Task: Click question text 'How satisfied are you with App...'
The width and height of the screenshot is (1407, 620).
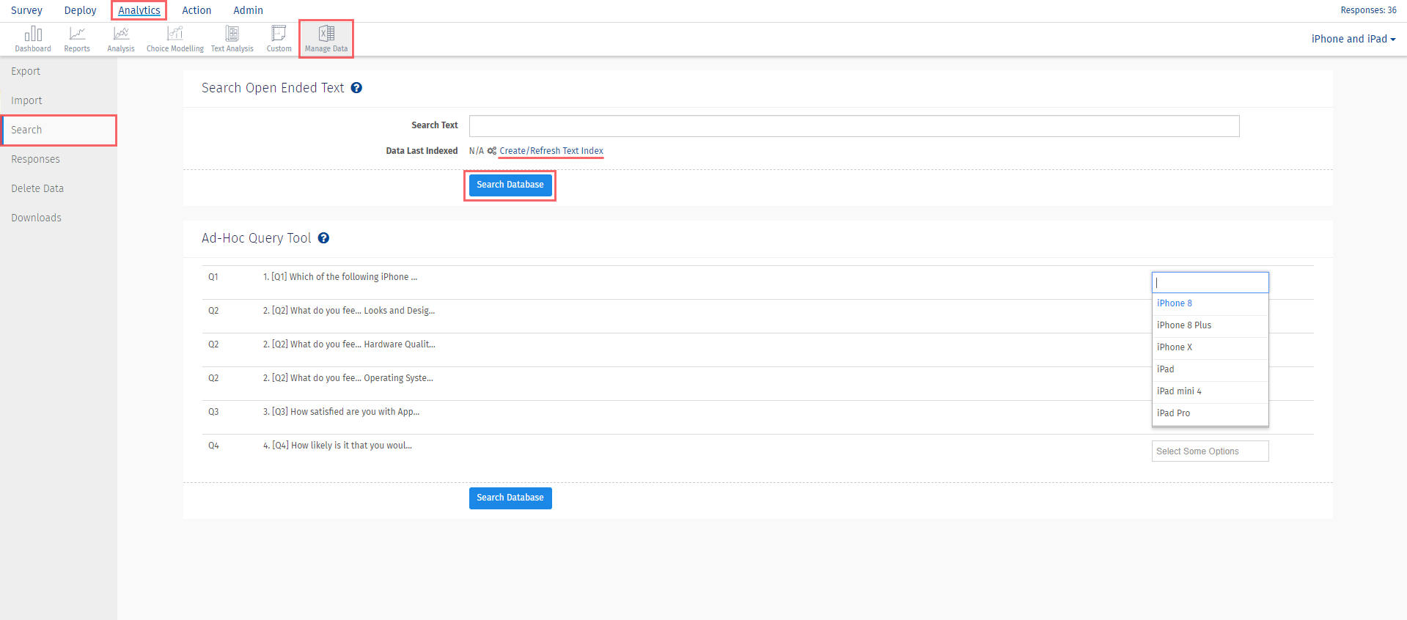Action: point(355,412)
